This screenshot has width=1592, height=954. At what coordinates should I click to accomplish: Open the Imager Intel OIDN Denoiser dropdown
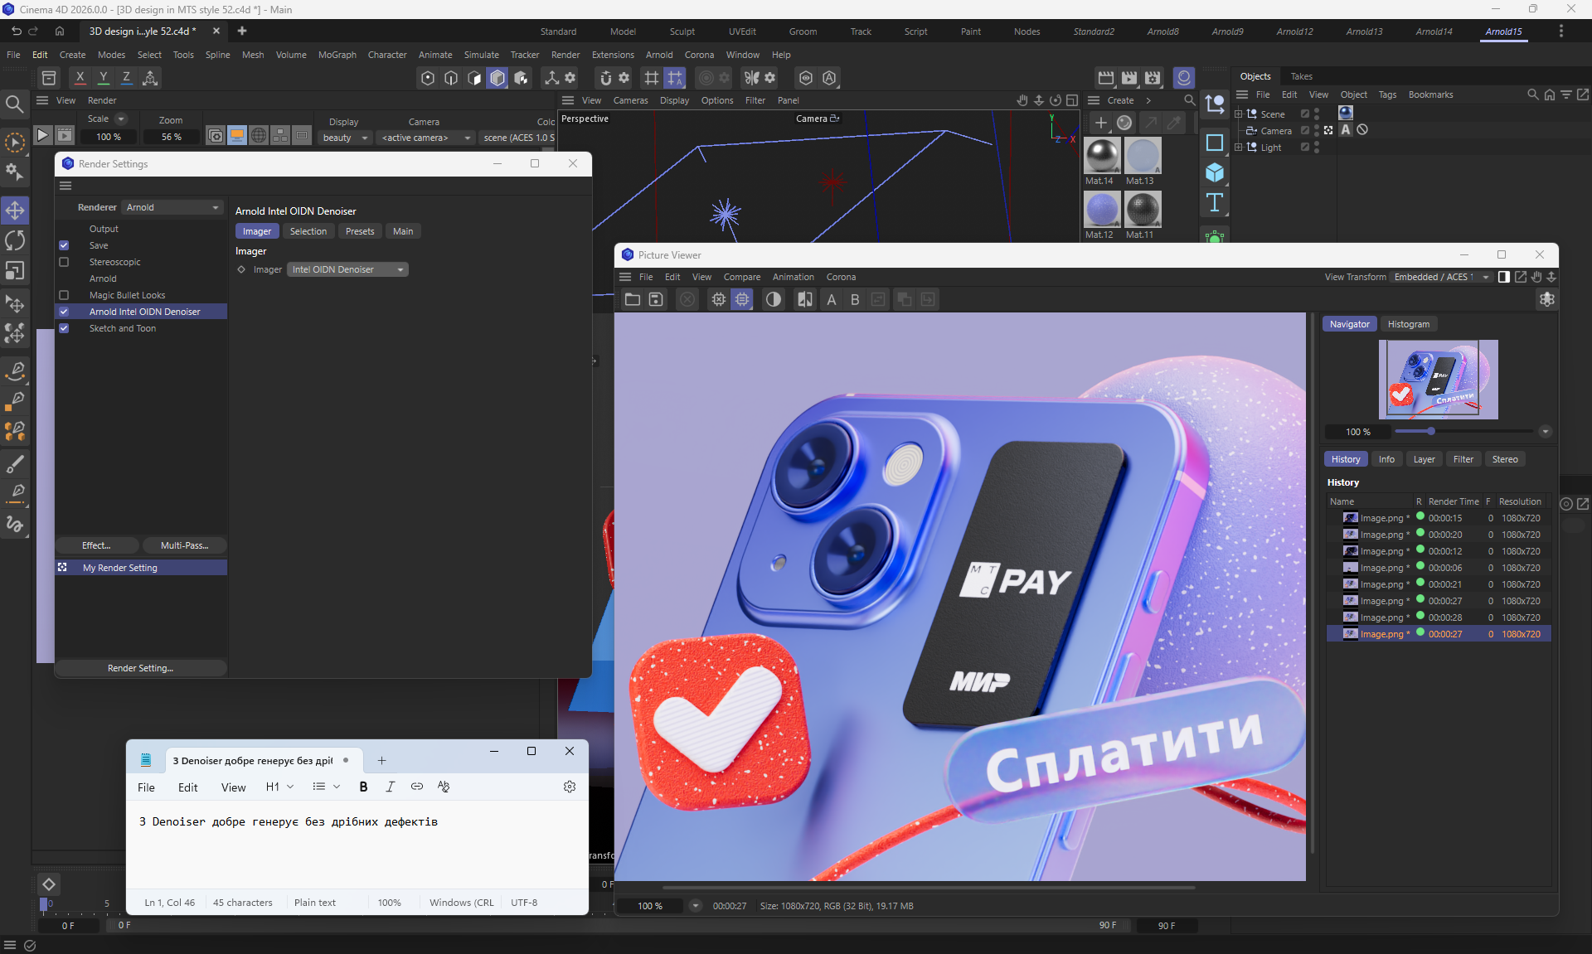click(x=347, y=269)
